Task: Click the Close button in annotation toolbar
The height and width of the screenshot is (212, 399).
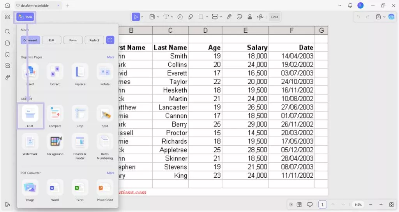Action: 274,17
